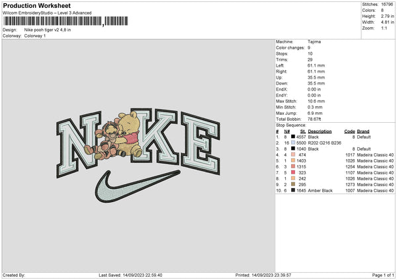Image resolution: width=397 pixels, height=280 pixels.
Task: Click the Up value 35.5 mm
Action: pyautogui.click(x=316, y=77)
